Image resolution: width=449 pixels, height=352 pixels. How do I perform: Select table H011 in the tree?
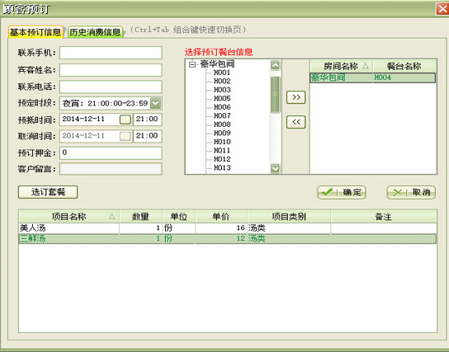click(x=222, y=150)
